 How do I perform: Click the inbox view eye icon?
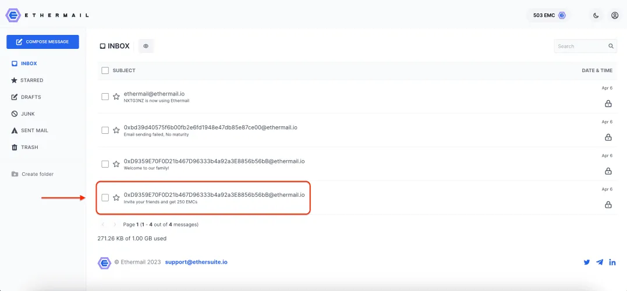pyautogui.click(x=146, y=46)
